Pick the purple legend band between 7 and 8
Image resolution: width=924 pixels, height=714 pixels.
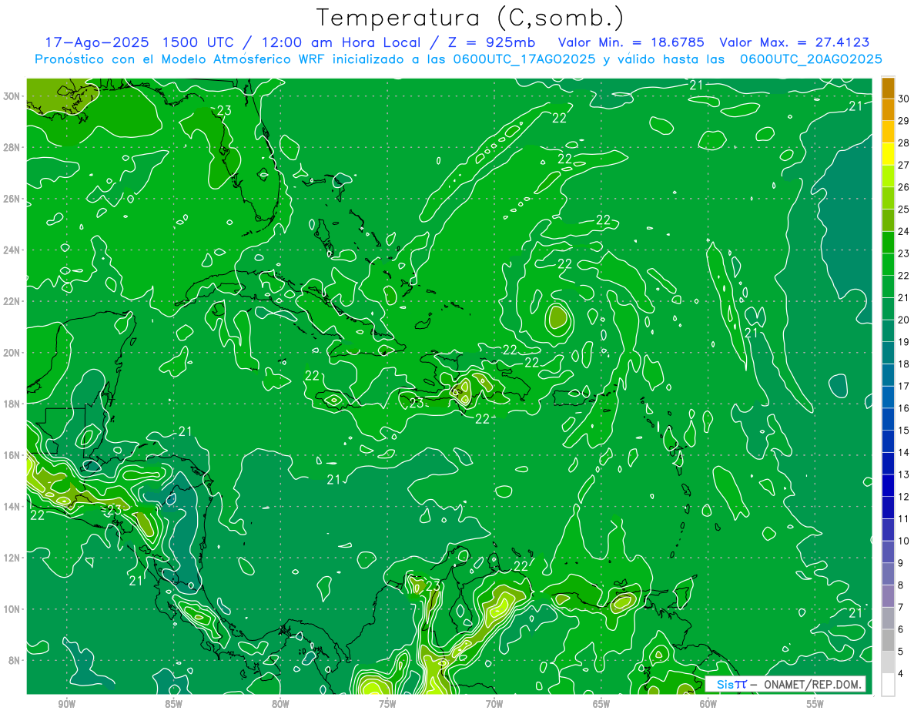(x=889, y=596)
